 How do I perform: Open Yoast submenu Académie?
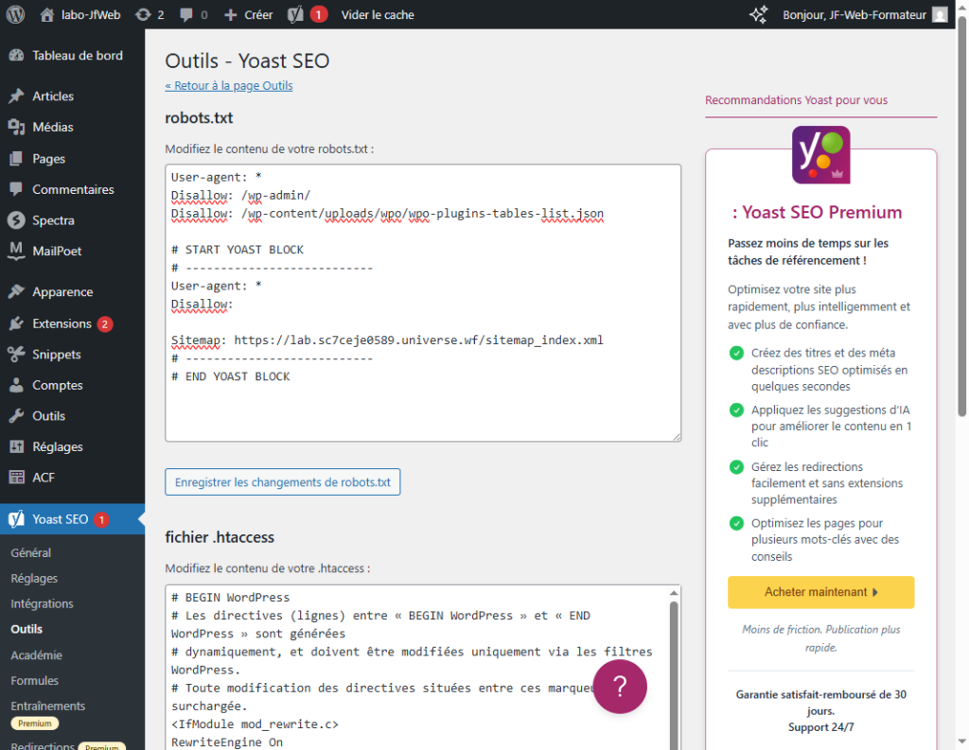click(x=37, y=654)
